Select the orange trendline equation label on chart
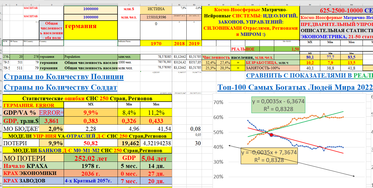 pyautogui.click(x=269, y=156)
